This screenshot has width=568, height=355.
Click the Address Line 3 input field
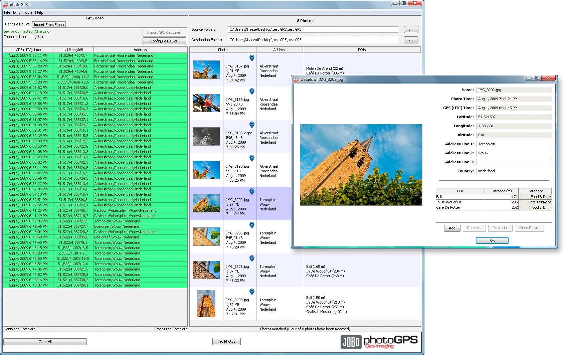click(x=514, y=162)
